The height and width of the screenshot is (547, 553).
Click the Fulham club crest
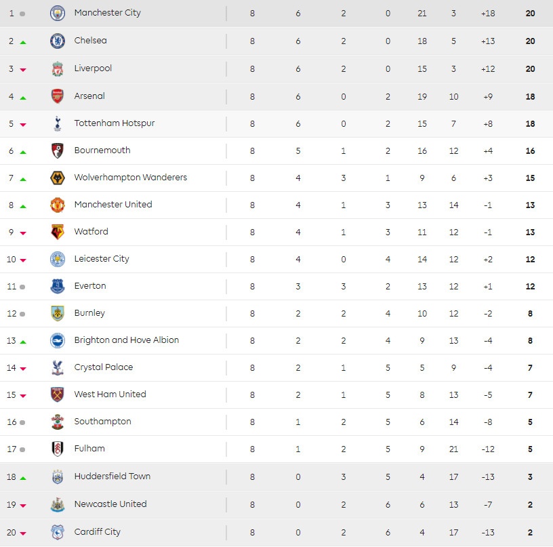coord(58,449)
